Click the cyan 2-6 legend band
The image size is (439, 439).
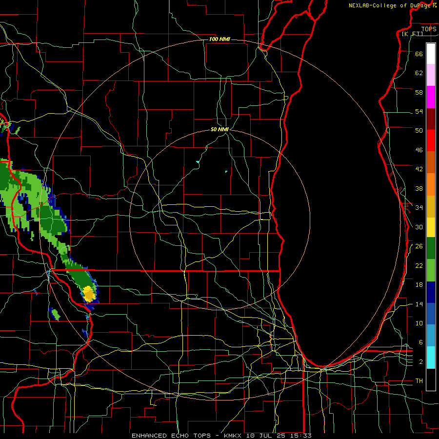tap(431, 358)
